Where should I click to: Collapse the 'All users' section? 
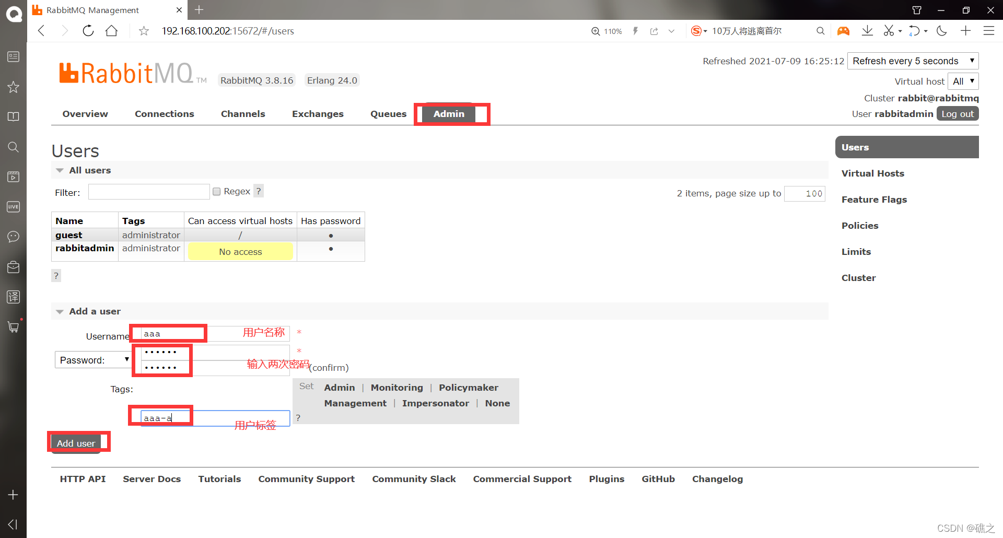point(60,170)
